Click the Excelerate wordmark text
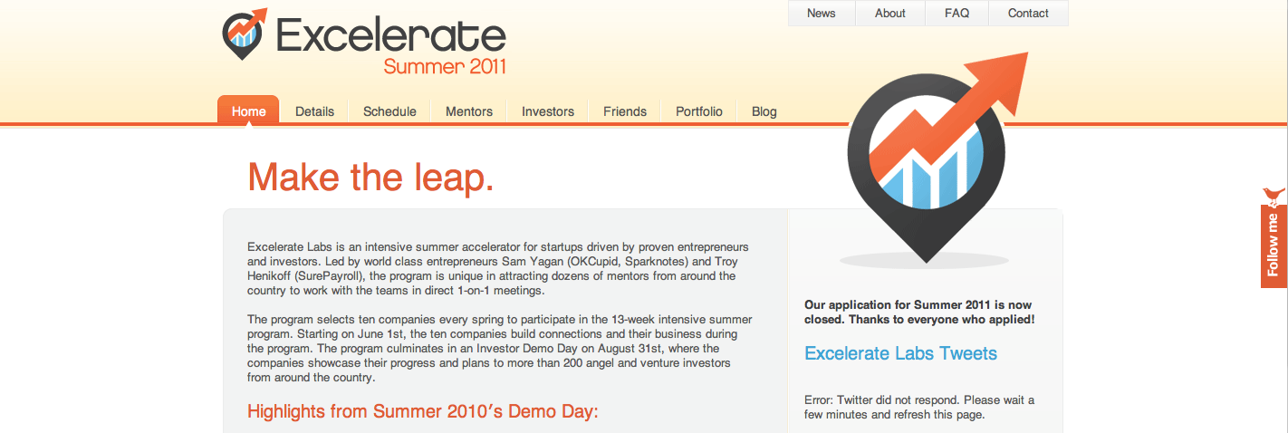The height and width of the screenshot is (433, 1288). pyautogui.click(x=390, y=36)
